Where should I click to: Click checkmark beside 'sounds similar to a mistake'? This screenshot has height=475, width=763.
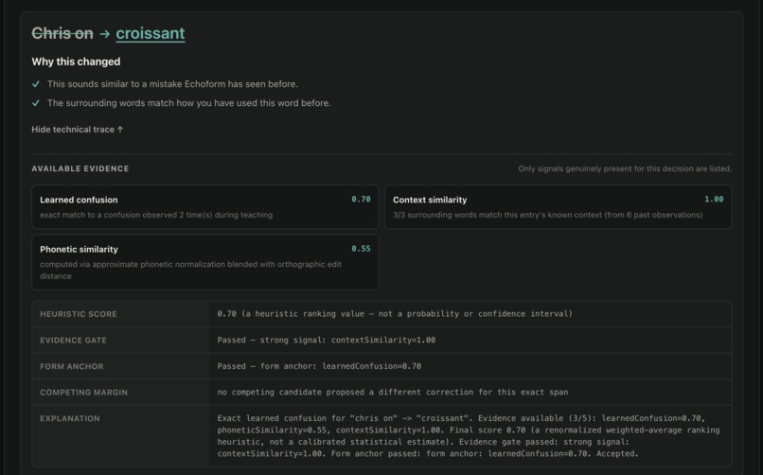(x=36, y=84)
